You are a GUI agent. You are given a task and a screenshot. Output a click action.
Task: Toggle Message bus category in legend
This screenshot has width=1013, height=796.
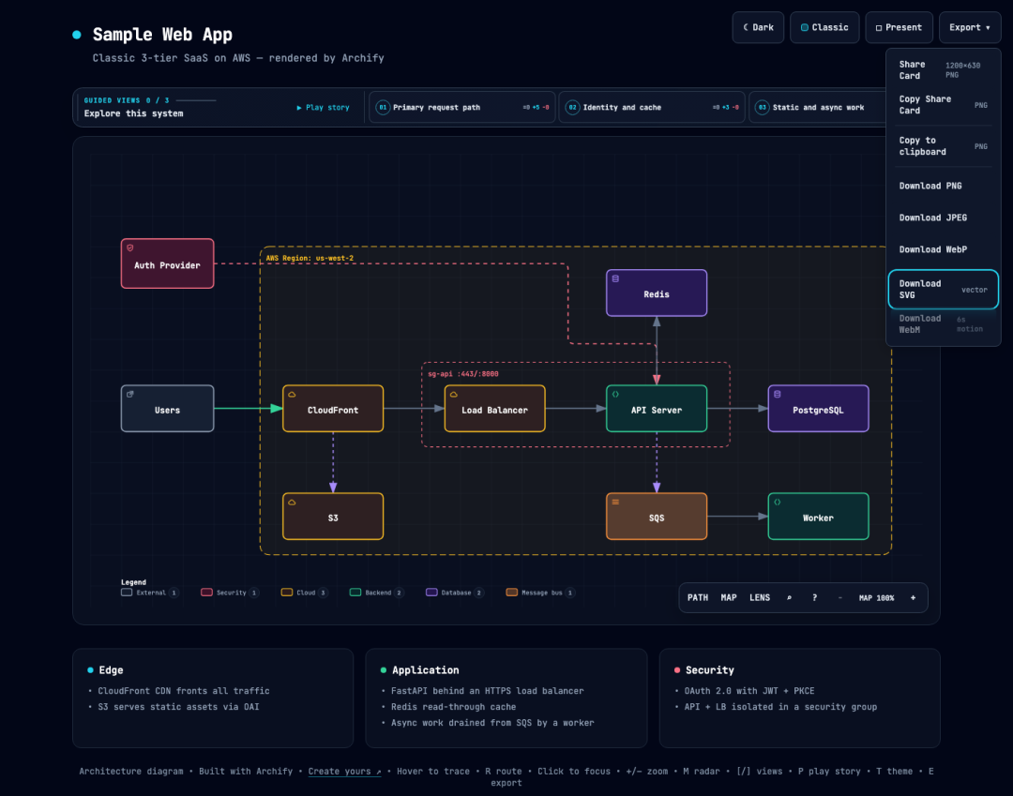(541, 593)
